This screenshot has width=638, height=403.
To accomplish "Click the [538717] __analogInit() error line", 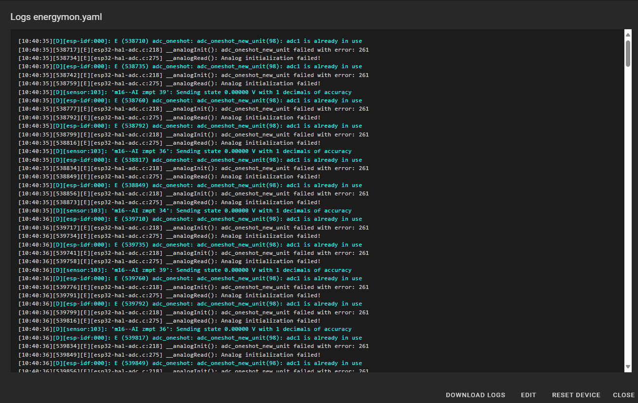I will pos(193,49).
